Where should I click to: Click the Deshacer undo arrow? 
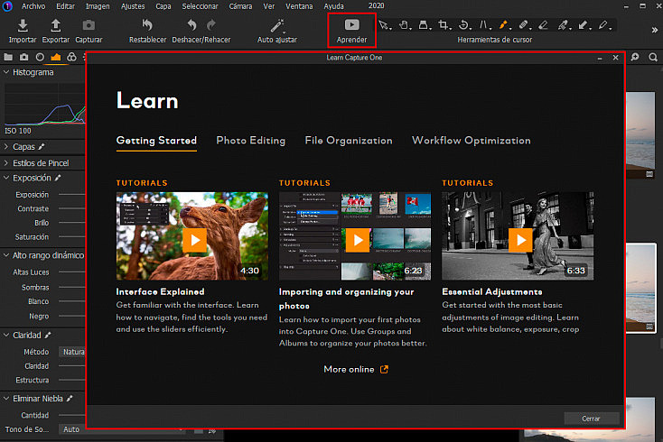[x=192, y=25]
